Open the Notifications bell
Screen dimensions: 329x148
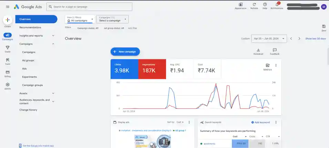point(277,4)
